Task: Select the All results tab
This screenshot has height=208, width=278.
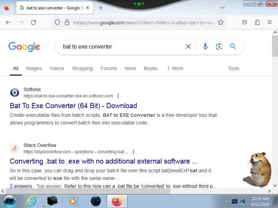Action: [16, 68]
